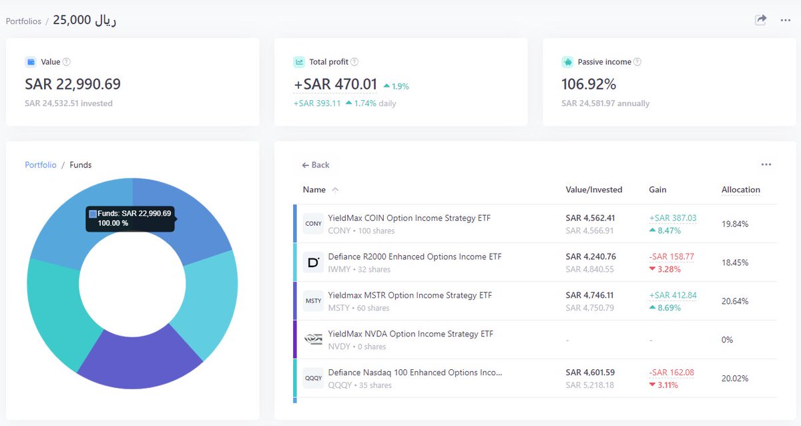
Task: Go back using the Back button
Action: (x=316, y=165)
